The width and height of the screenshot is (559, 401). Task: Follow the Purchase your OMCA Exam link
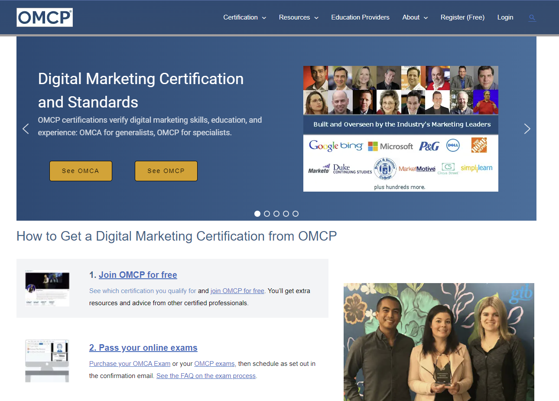click(x=130, y=363)
